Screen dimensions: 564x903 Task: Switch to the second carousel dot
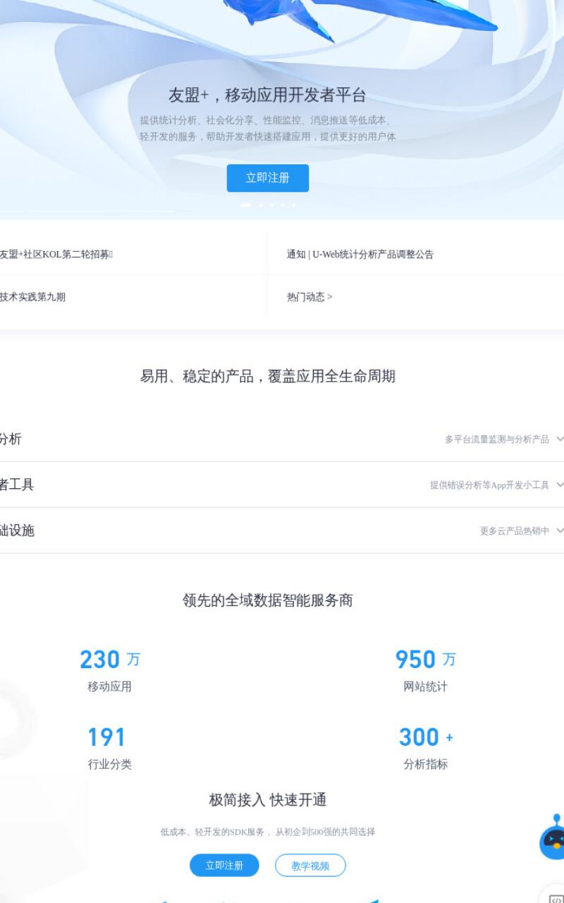click(261, 205)
